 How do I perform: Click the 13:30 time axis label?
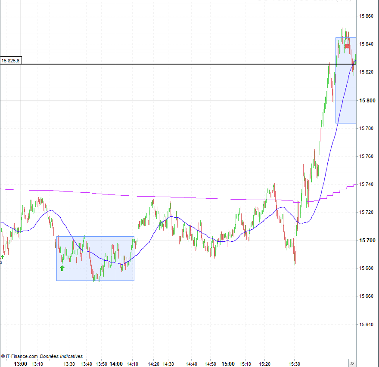click(69, 364)
